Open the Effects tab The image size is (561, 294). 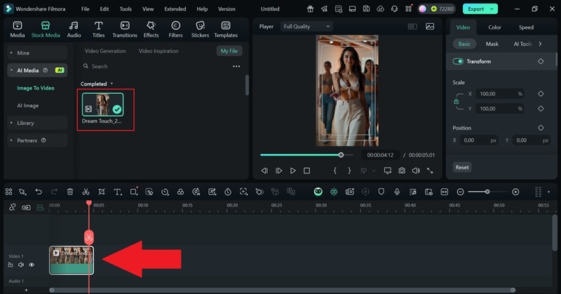151,29
